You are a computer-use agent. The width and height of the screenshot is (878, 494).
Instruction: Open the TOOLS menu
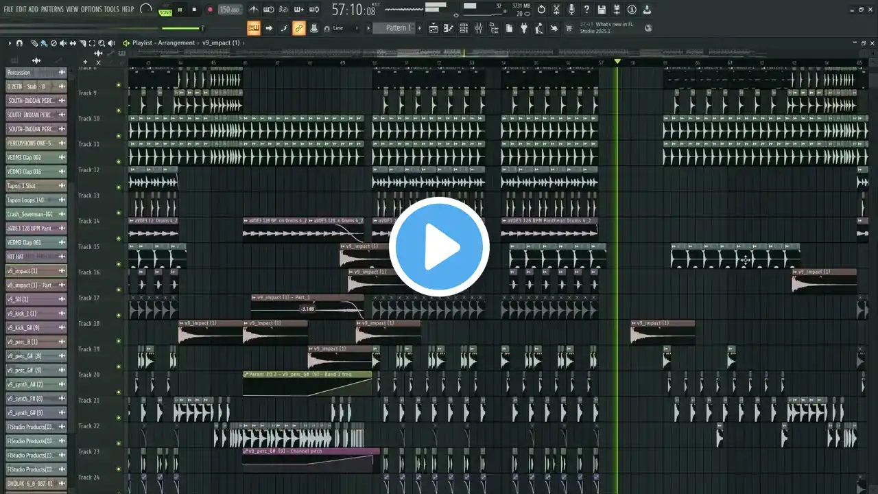tap(111, 10)
